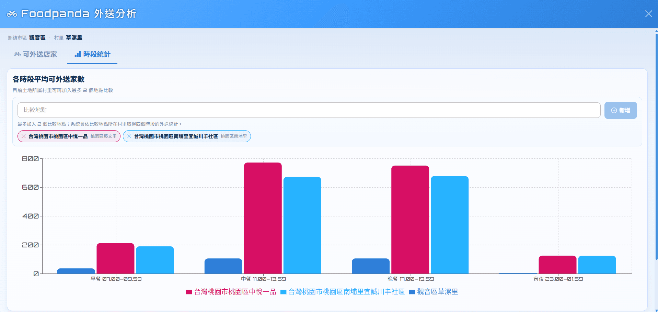658x312 pixels.
Task: Click the 晚餐 17:00–19:59 axis label
Action: pyautogui.click(x=411, y=279)
